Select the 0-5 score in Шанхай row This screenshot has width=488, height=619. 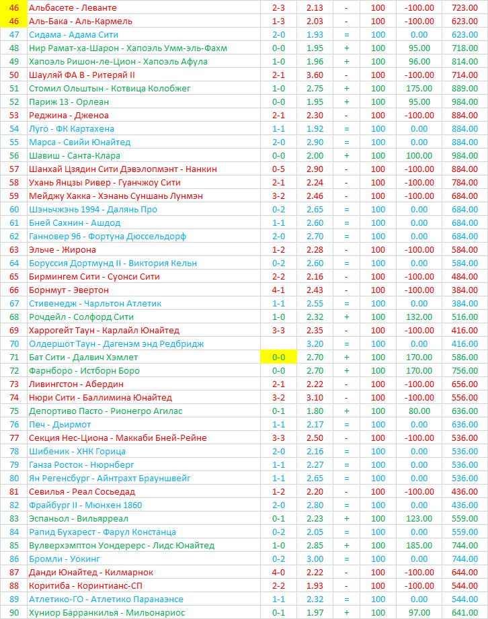click(x=278, y=169)
